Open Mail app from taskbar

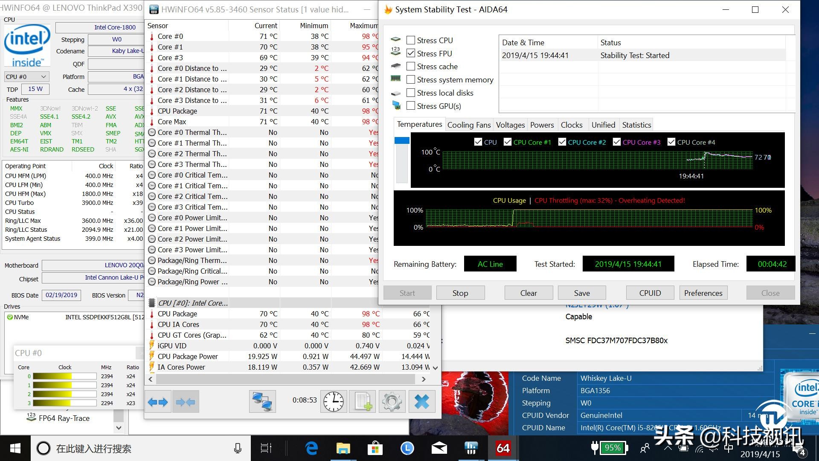[439, 448]
